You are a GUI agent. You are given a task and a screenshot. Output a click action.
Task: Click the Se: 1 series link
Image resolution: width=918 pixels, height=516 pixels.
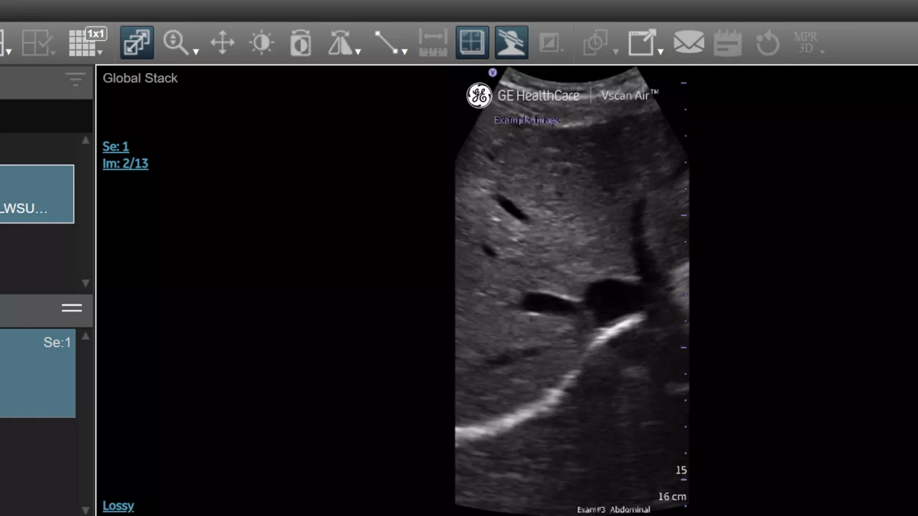[x=115, y=146]
